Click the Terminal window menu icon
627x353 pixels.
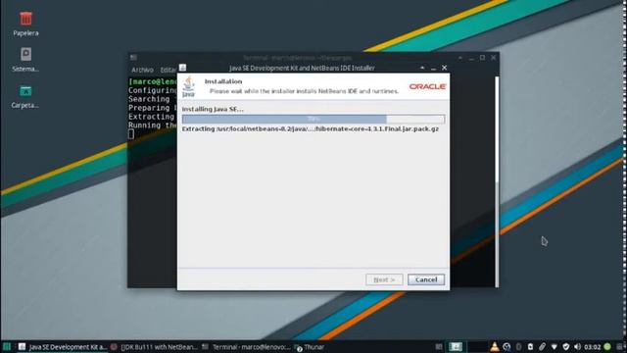point(133,58)
